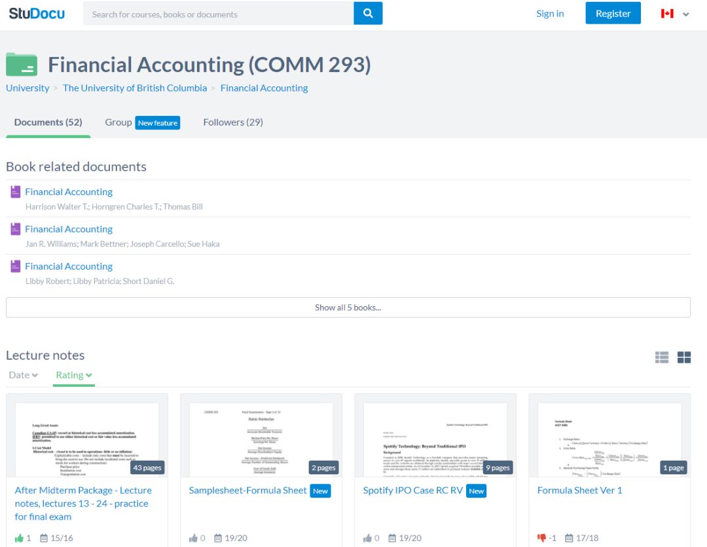Click the purple book icon for Libby Robert's book
This screenshot has width=707, height=547.
click(15, 266)
